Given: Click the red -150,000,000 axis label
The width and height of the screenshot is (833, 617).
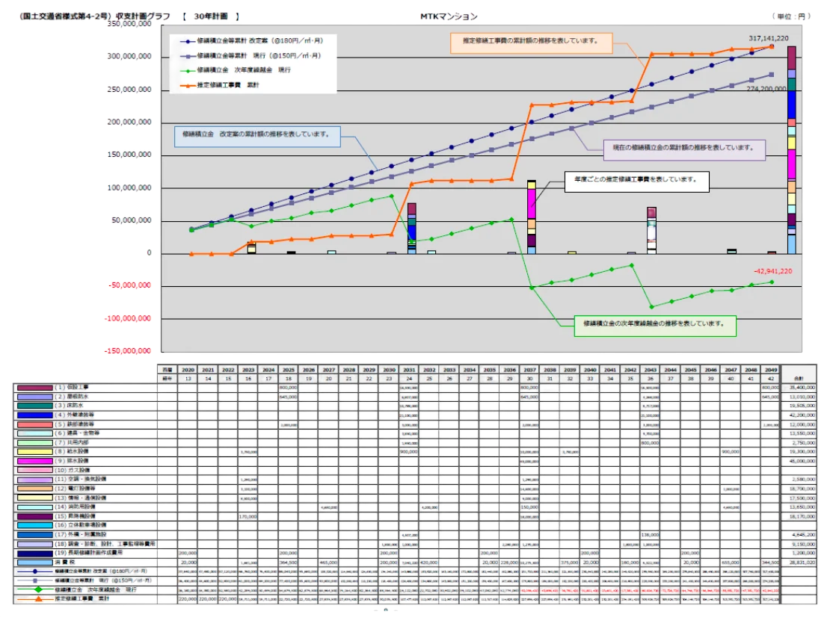Looking at the screenshot, I should (x=129, y=350).
